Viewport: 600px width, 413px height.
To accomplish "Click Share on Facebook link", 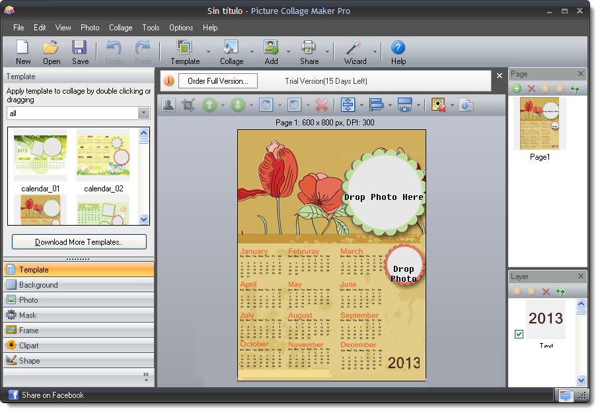I will click(x=53, y=395).
